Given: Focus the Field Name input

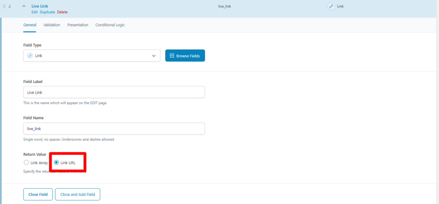Looking at the screenshot, I should click(114, 129).
